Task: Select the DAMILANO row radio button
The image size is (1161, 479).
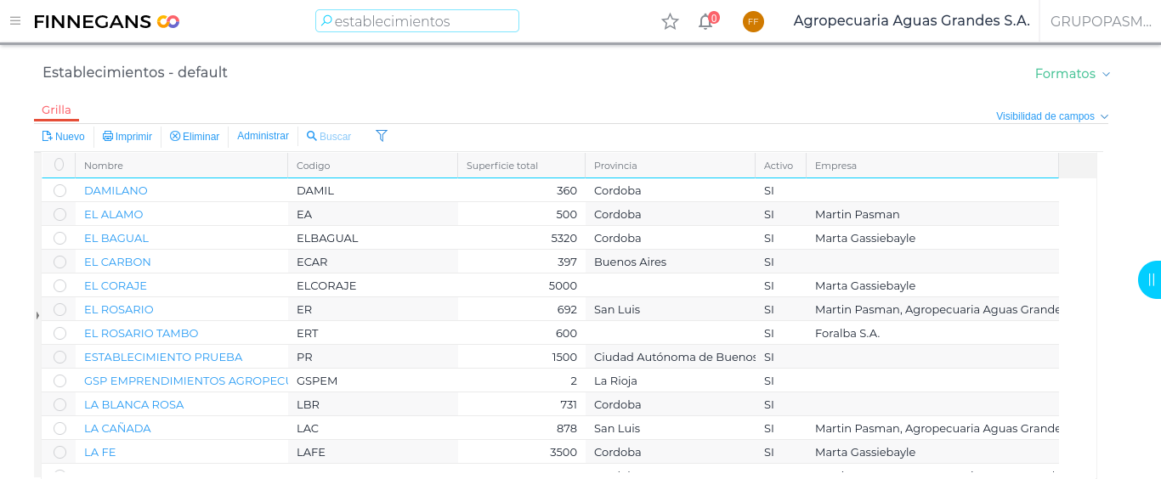Action: [x=59, y=190]
